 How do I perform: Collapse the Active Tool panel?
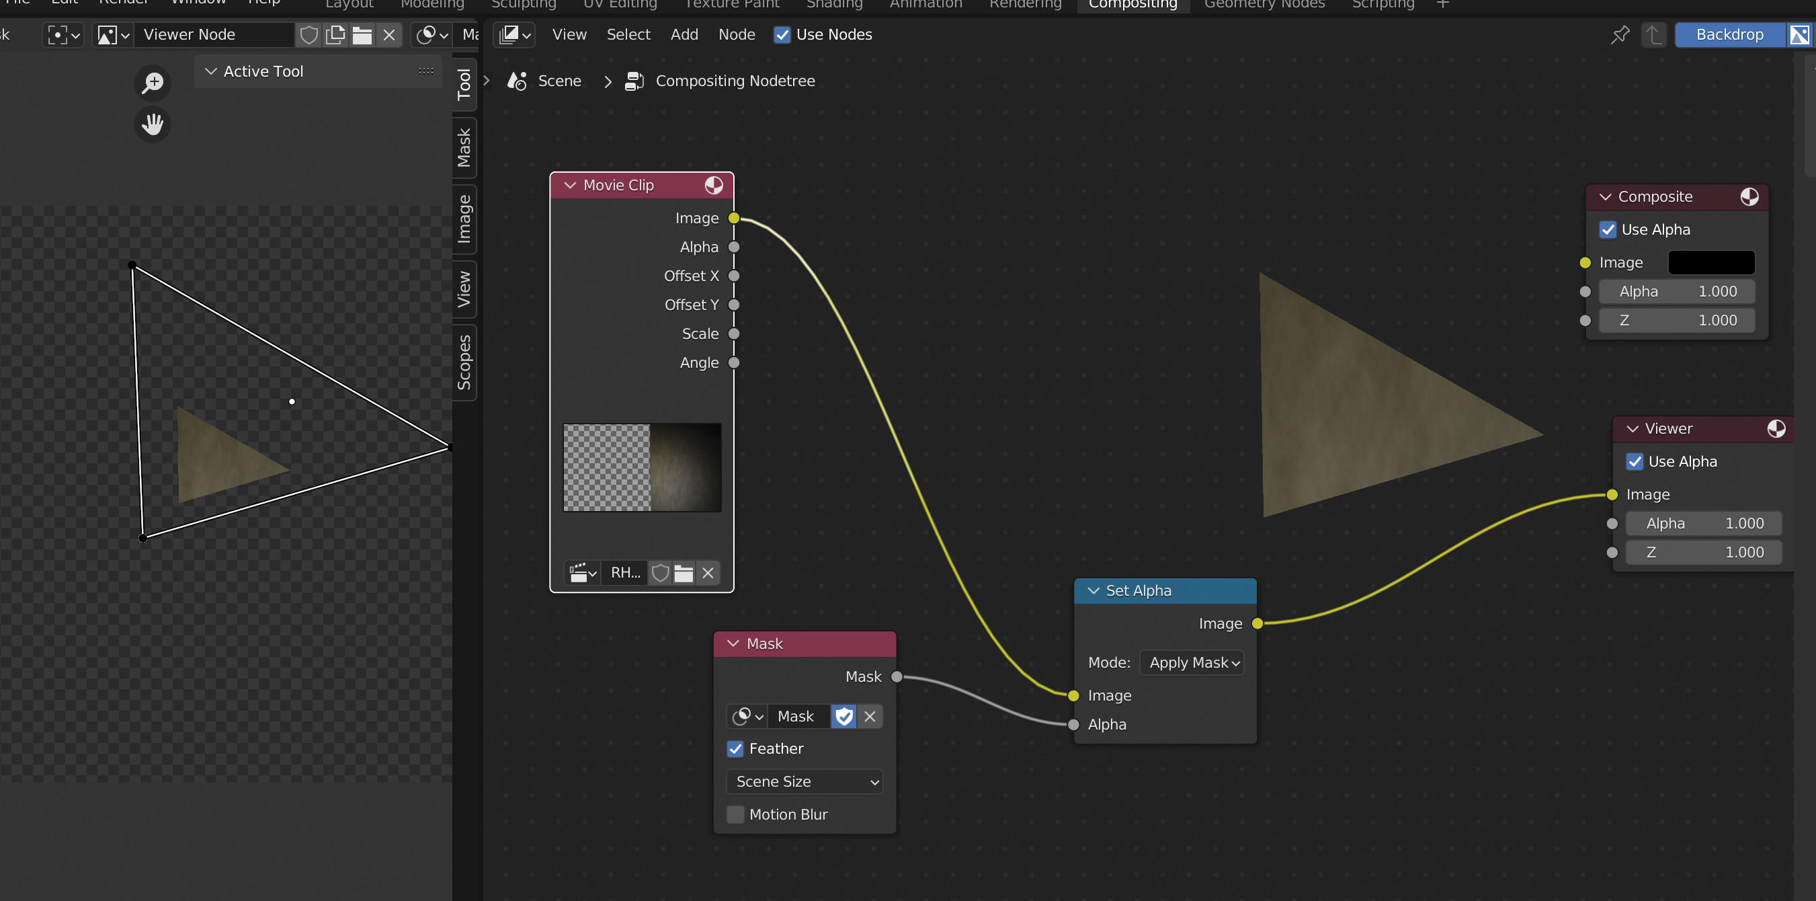(x=211, y=71)
